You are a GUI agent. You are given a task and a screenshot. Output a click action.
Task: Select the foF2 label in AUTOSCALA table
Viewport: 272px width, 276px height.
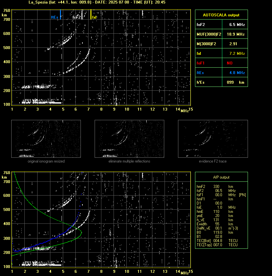tap(201, 25)
